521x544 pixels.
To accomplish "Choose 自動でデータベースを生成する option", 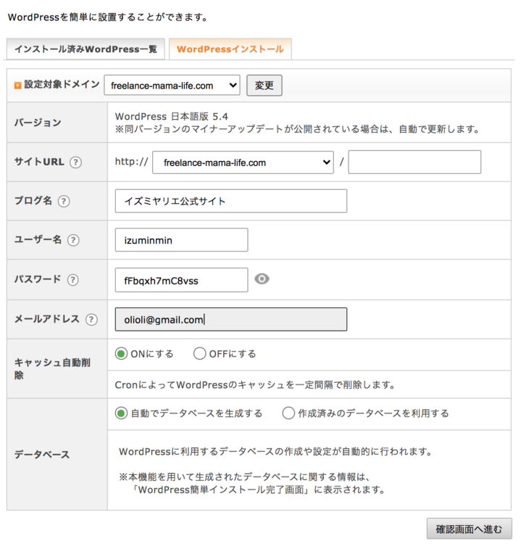I will 121,413.
